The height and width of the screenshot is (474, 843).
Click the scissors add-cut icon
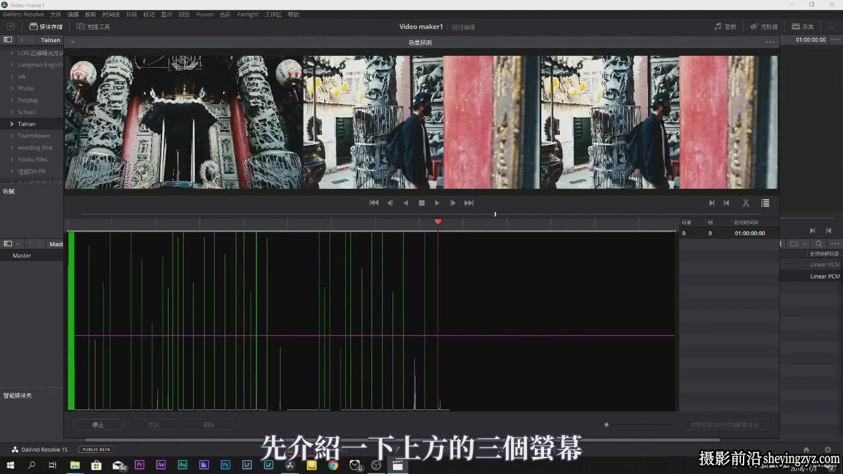tap(746, 203)
